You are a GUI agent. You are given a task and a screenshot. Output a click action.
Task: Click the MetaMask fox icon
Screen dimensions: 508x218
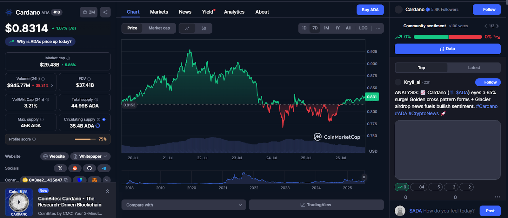coord(95,180)
